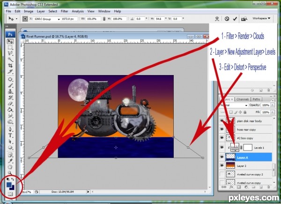Select the Pen tool
Screen dimensions: 281x204
click(x=10, y=129)
